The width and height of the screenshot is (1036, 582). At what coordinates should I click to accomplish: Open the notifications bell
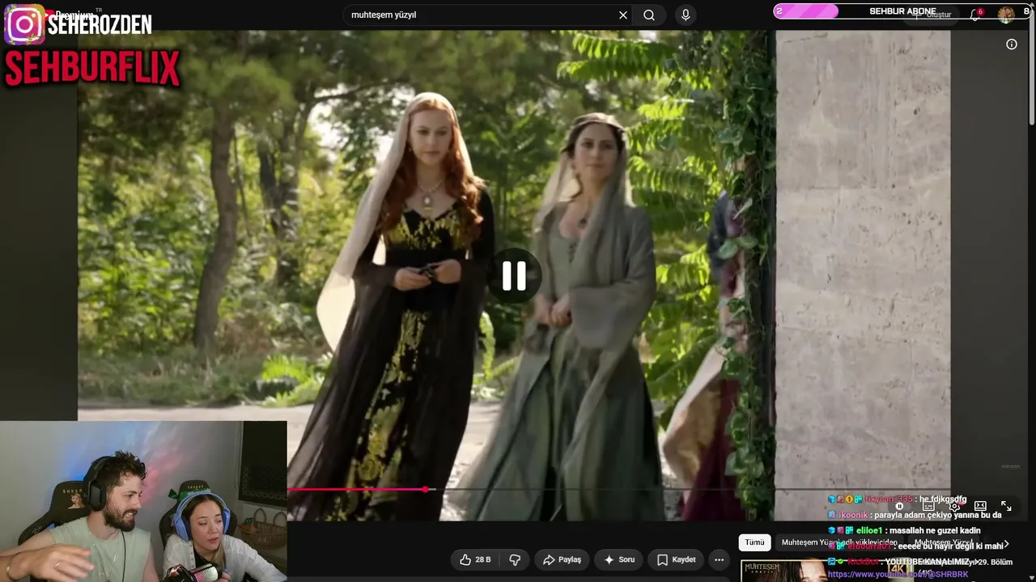(975, 15)
